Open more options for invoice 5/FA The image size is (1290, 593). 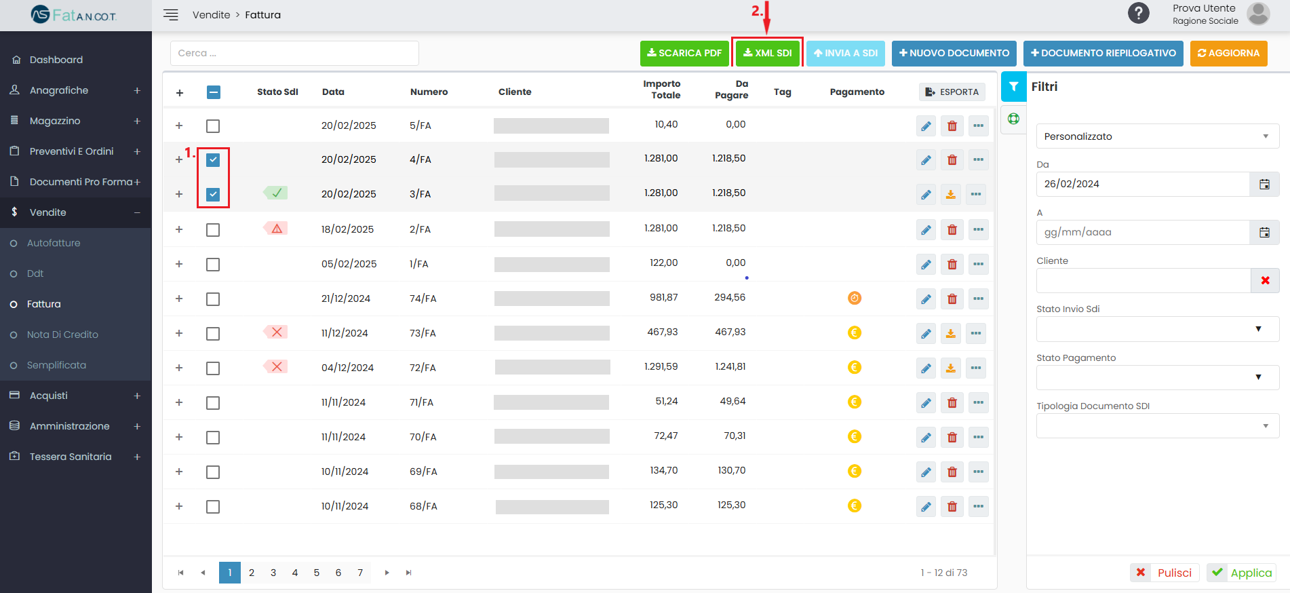tap(978, 126)
